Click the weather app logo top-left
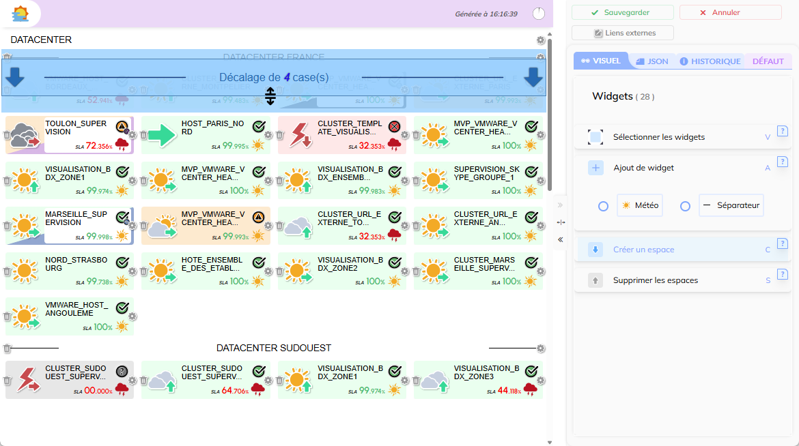This screenshot has width=799, height=446. click(x=20, y=13)
